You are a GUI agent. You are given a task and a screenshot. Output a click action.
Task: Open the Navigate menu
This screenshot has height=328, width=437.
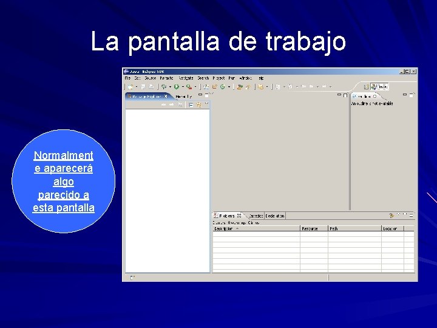186,78
